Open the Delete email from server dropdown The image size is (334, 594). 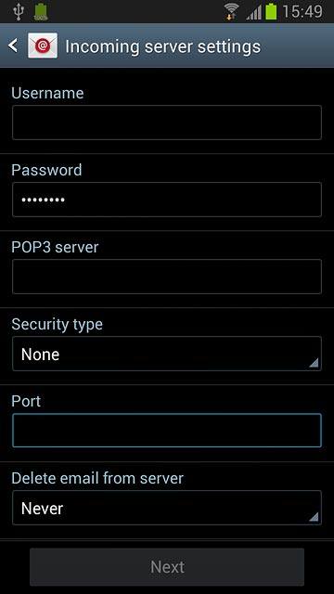click(x=167, y=508)
